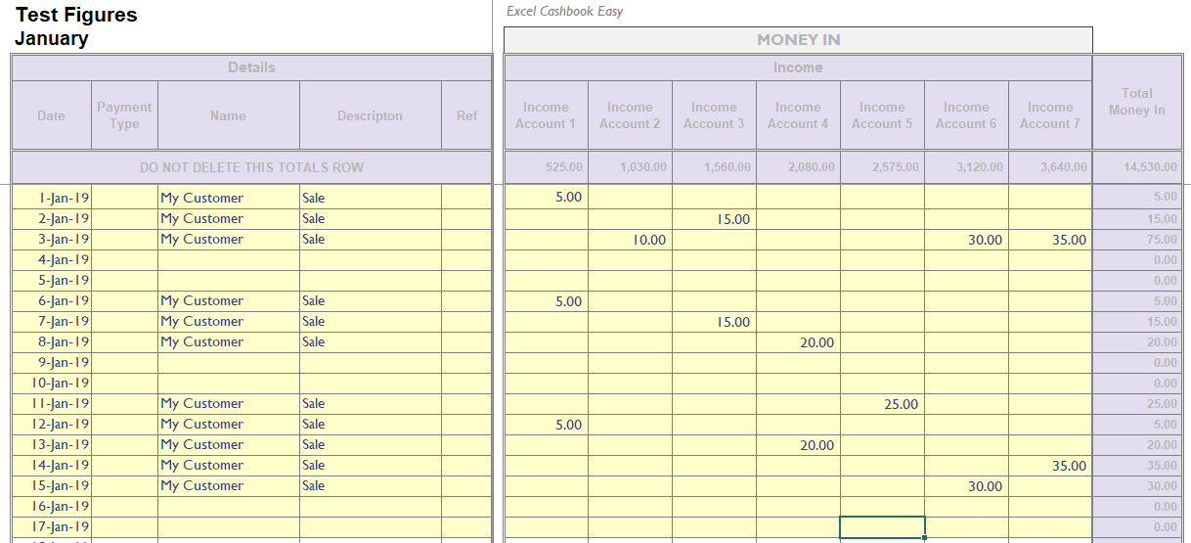This screenshot has width=1191, height=543.
Task: Click the Details group header
Action: [x=251, y=68]
